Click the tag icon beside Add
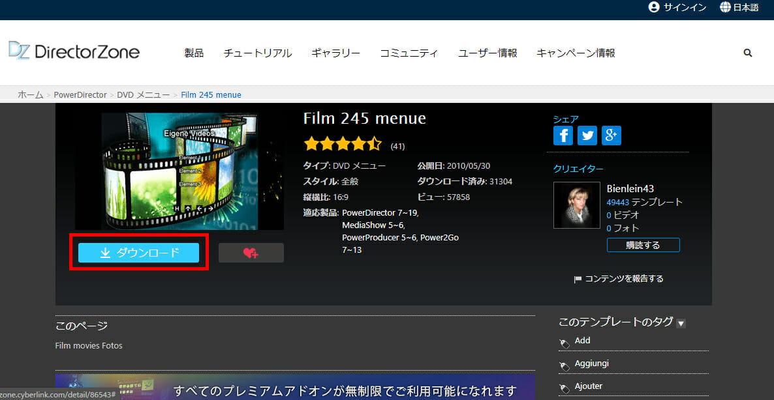 565,343
